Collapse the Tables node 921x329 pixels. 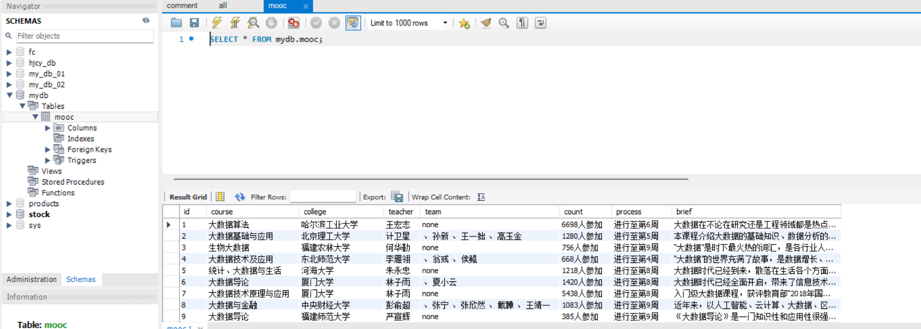(22, 106)
